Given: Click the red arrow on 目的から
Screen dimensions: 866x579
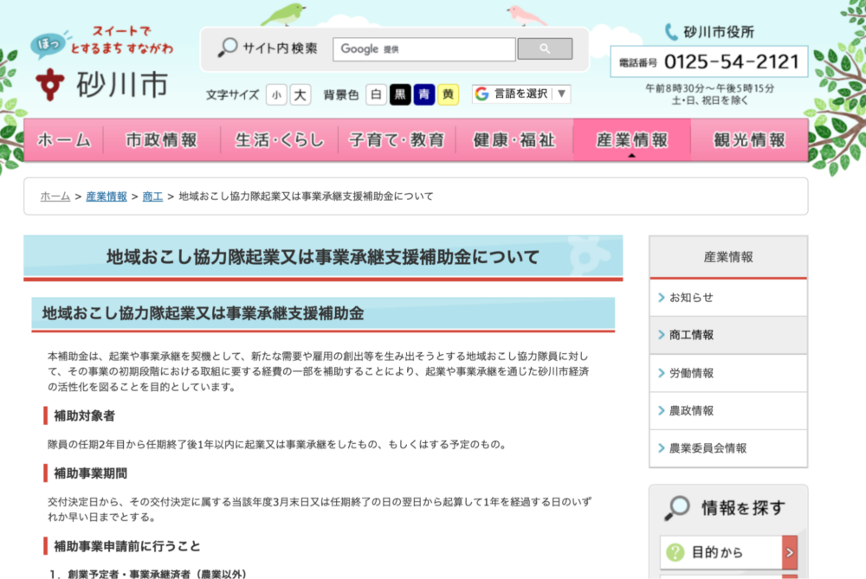Looking at the screenshot, I should coord(789,552).
